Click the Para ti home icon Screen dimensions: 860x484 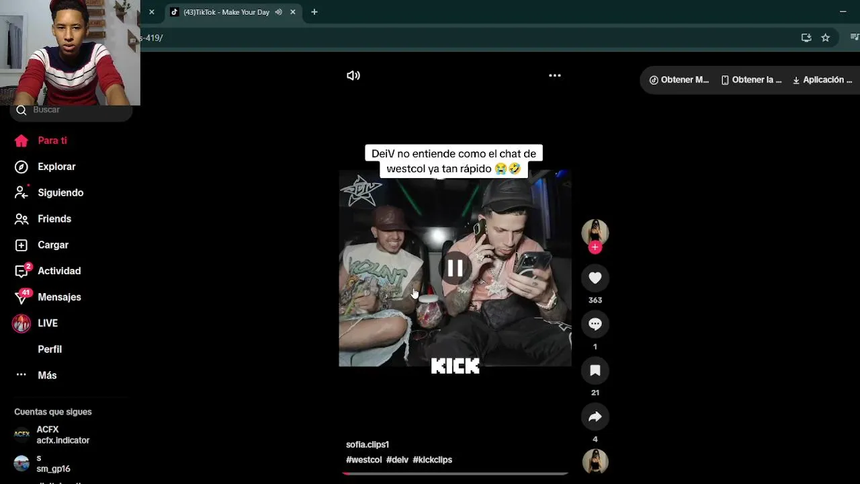point(21,140)
